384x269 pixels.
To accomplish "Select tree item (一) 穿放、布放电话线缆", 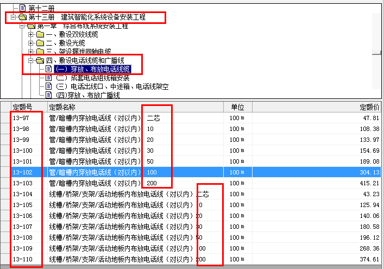I will pos(92,70).
